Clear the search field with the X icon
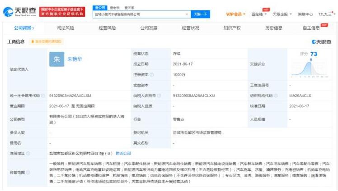Screen dimensions: 338x191 pos(187,14)
